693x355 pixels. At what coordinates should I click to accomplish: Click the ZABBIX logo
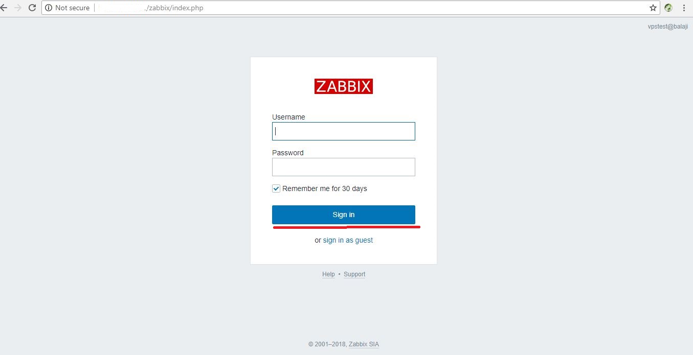point(344,86)
